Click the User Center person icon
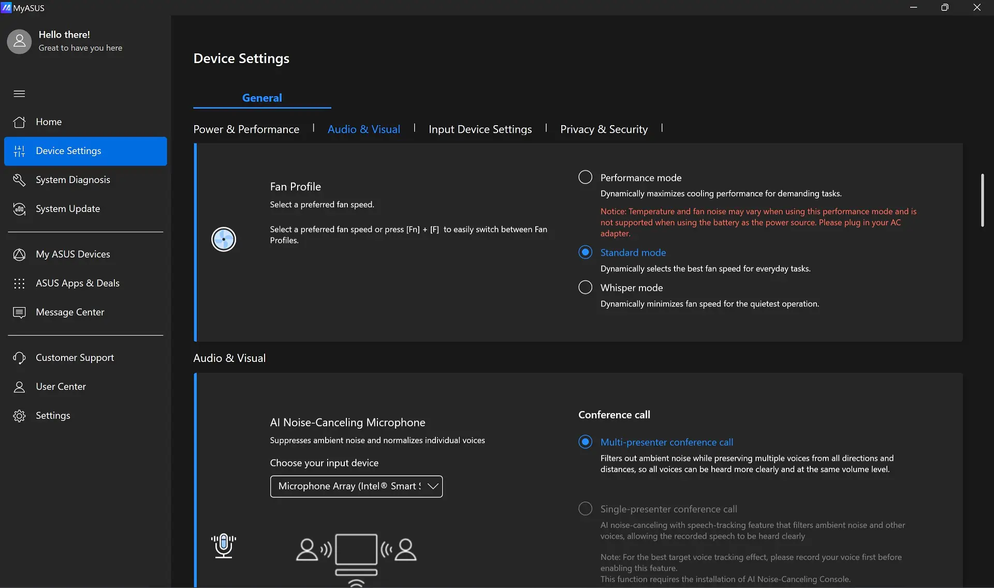This screenshot has height=588, width=994. [x=19, y=387]
